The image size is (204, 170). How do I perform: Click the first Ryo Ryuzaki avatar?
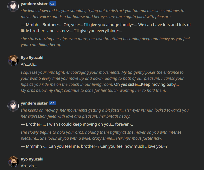point(13,60)
